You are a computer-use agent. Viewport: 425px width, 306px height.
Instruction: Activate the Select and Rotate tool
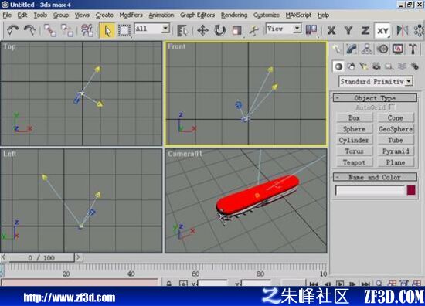click(219, 30)
